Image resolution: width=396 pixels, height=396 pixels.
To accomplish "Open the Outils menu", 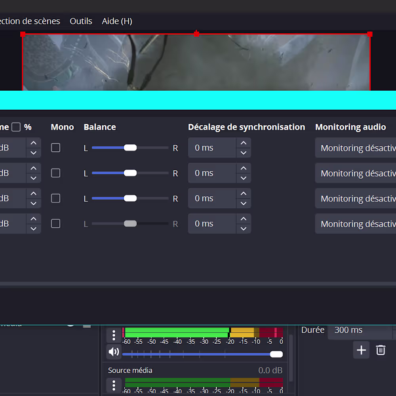I will pos(81,21).
